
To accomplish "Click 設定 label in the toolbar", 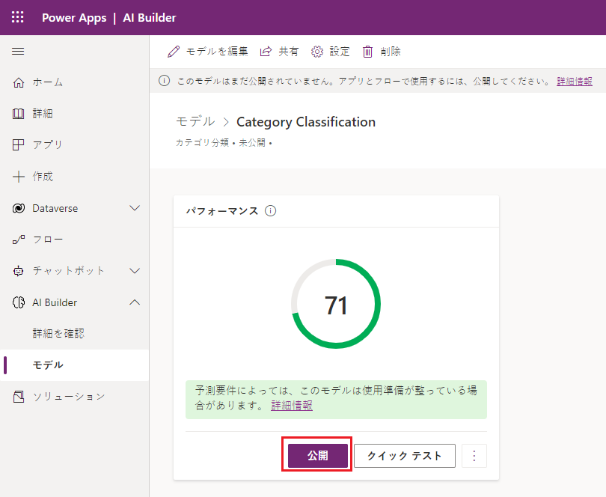I will tap(340, 52).
